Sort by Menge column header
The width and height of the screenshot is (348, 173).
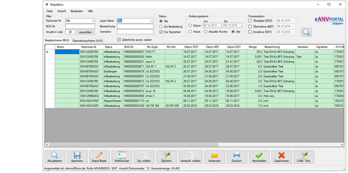(255, 47)
